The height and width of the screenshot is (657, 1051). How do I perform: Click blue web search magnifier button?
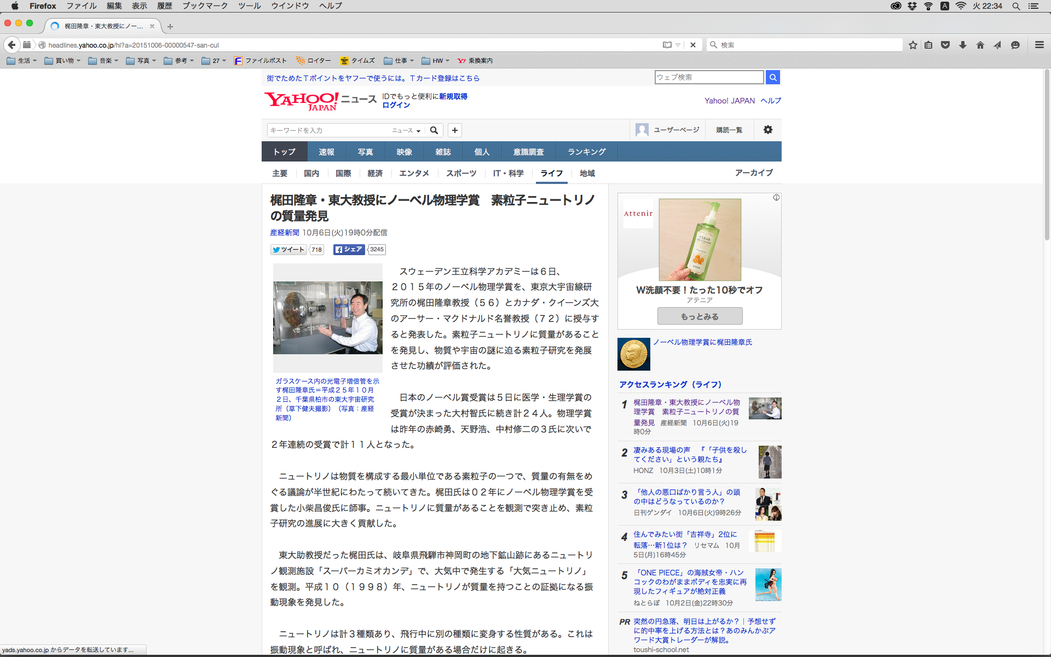click(772, 77)
